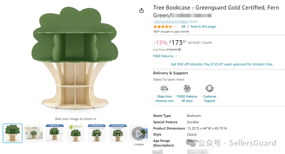285x154 pixels.
Task: Click the share icon above the product image
Action: pos(141,11)
